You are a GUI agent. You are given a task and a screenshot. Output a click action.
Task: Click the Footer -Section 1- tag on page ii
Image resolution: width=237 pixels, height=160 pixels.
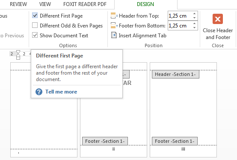[105, 141]
